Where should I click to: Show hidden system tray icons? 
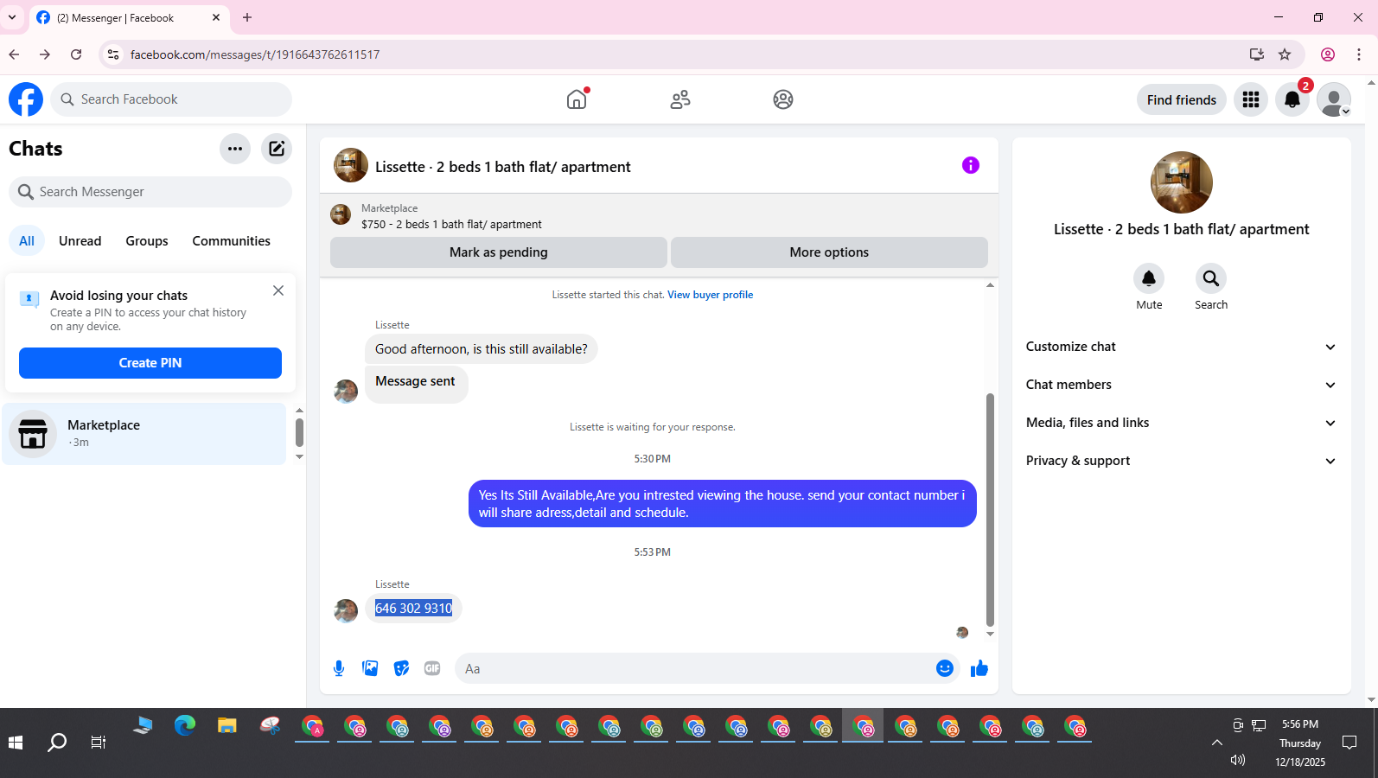click(1216, 743)
